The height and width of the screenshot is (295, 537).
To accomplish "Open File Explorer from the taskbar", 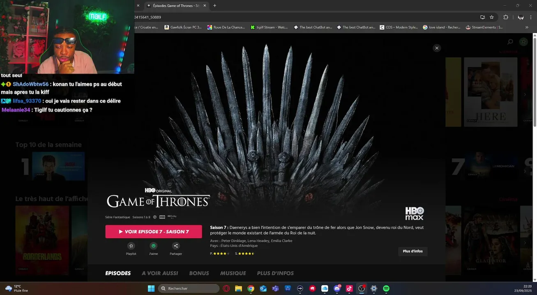I will click(x=238, y=288).
